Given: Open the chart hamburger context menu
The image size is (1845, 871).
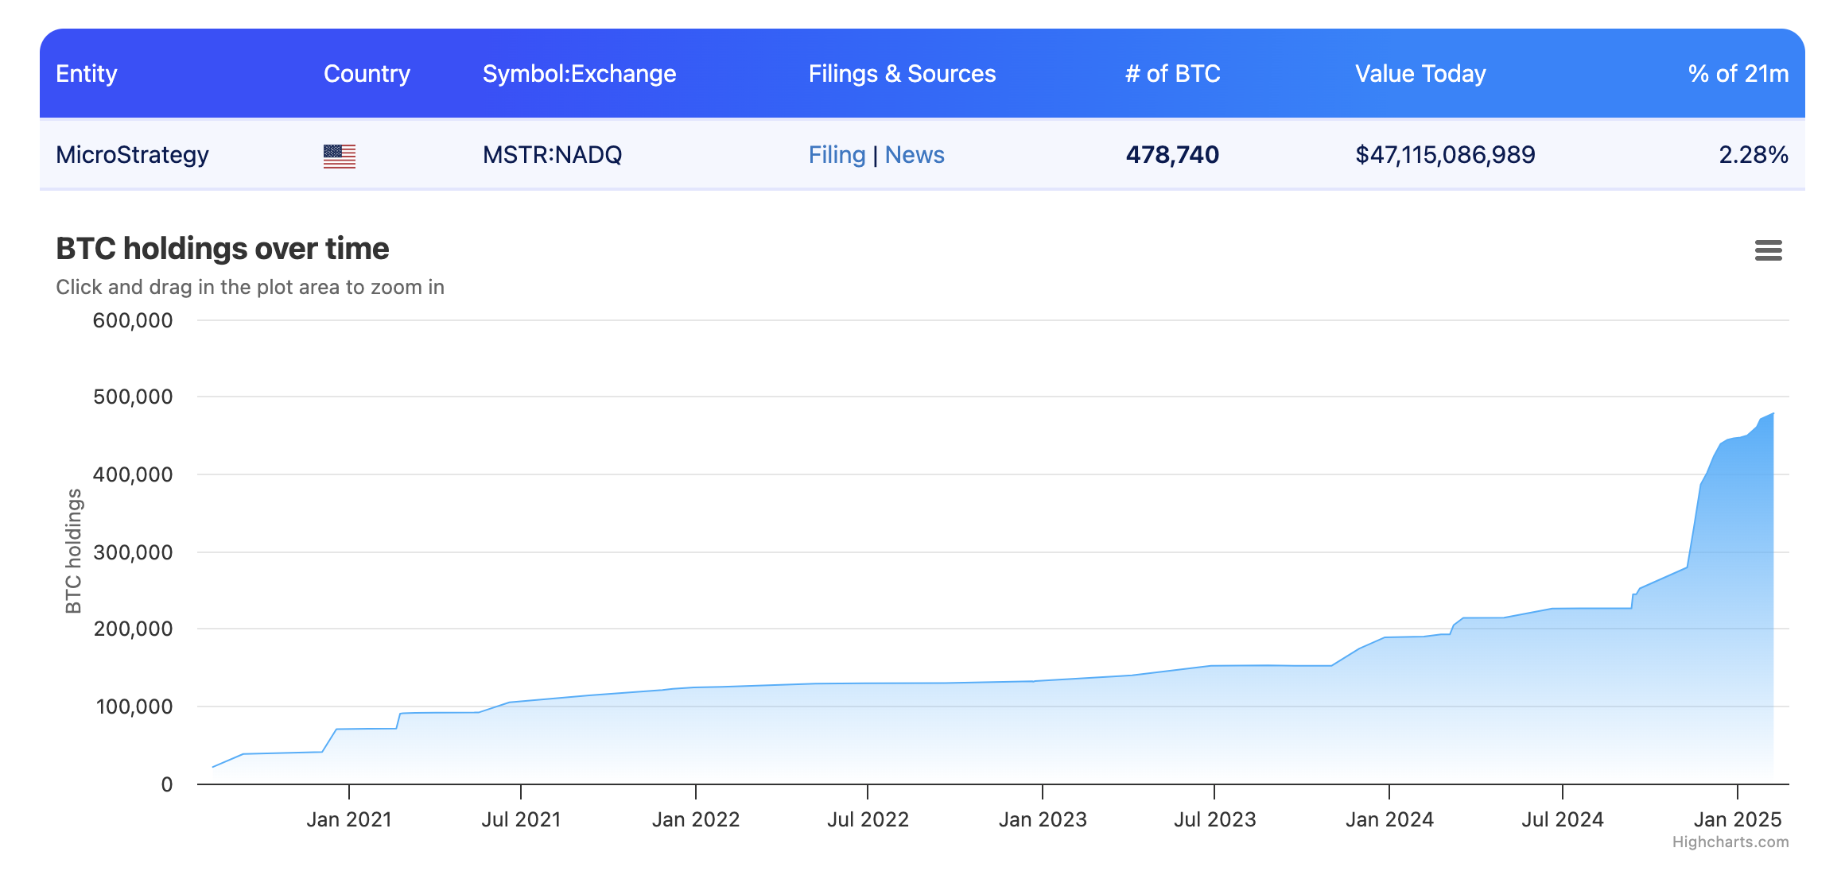Looking at the screenshot, I should [x=1768, y=250].
